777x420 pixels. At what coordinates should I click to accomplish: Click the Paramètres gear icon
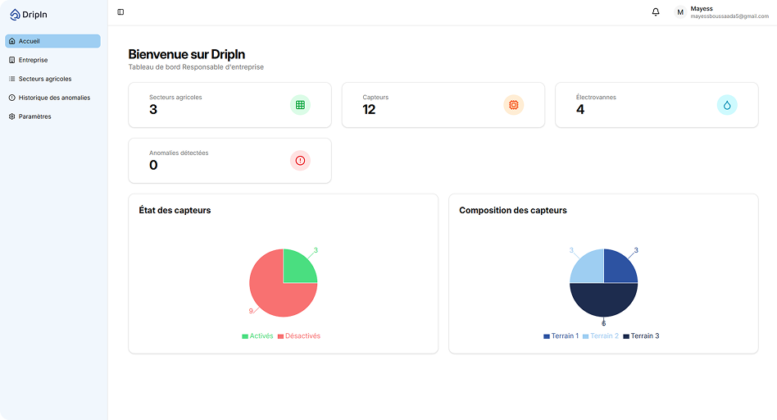[x=12, y=116]
